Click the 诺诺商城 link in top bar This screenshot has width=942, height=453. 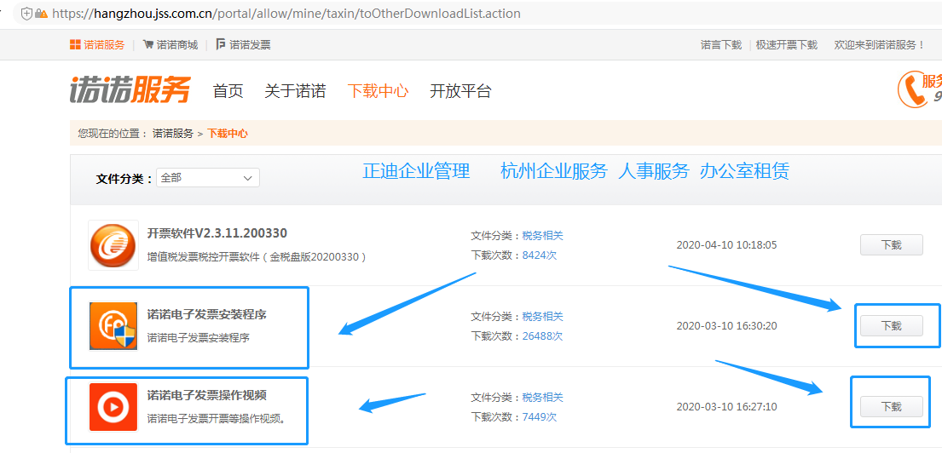tap(177, 45)
